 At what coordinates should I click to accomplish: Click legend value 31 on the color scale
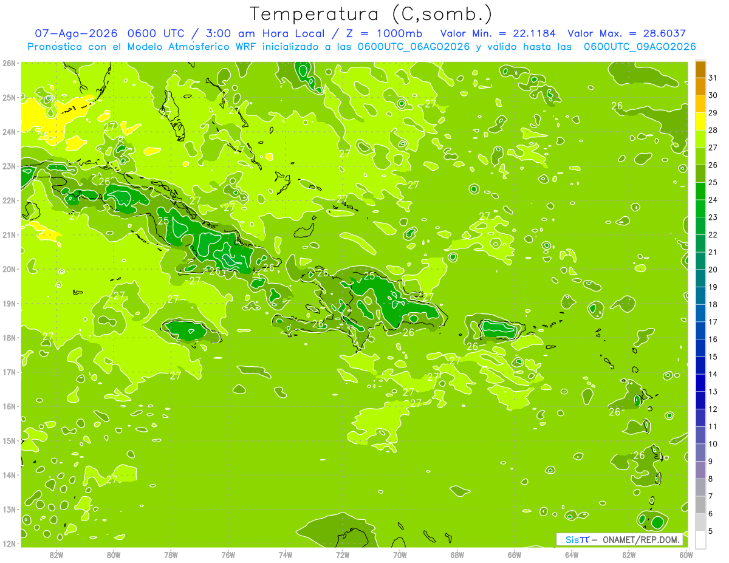(x=713, y=78)
